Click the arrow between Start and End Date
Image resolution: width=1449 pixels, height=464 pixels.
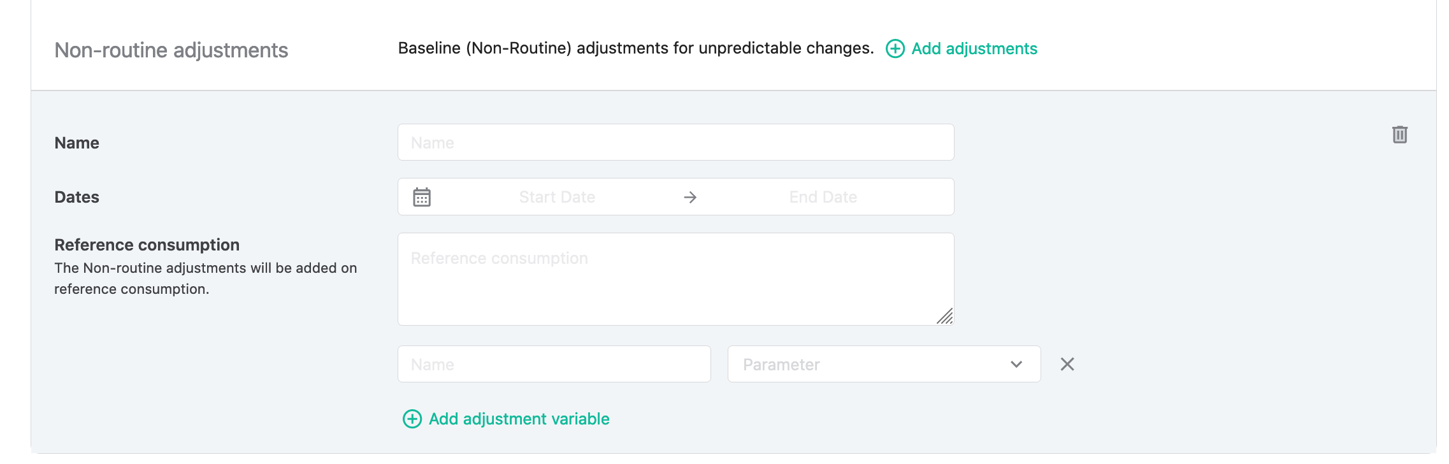[x=690, y=198]
